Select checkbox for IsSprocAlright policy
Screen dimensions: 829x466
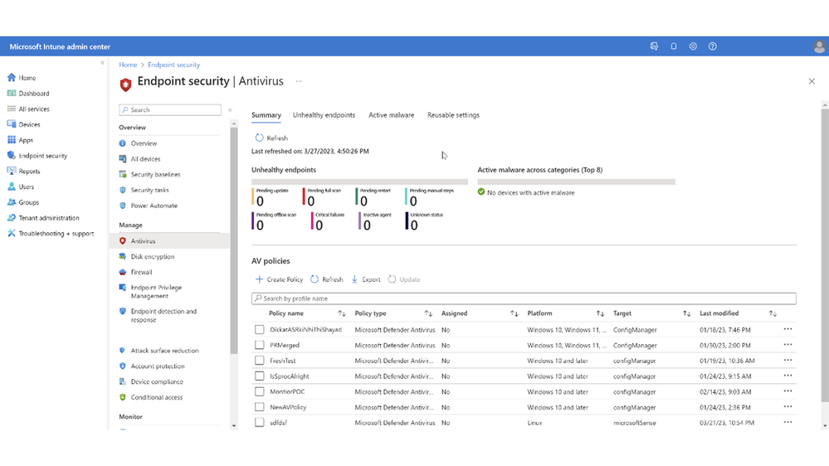259,376
